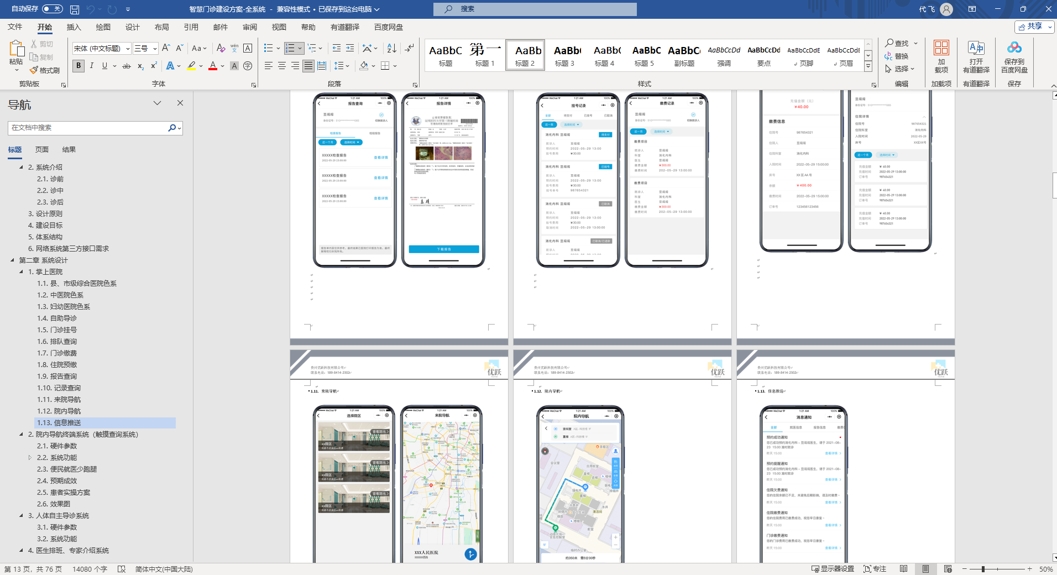Increase font size with grow font icon
The width and height of the screenshot is (1057, 575).
coord(166,48)
